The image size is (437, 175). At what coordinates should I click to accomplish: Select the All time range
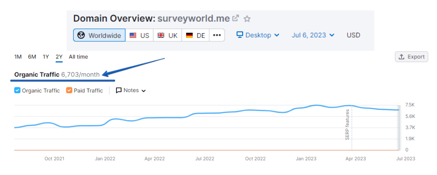point(78,57)
